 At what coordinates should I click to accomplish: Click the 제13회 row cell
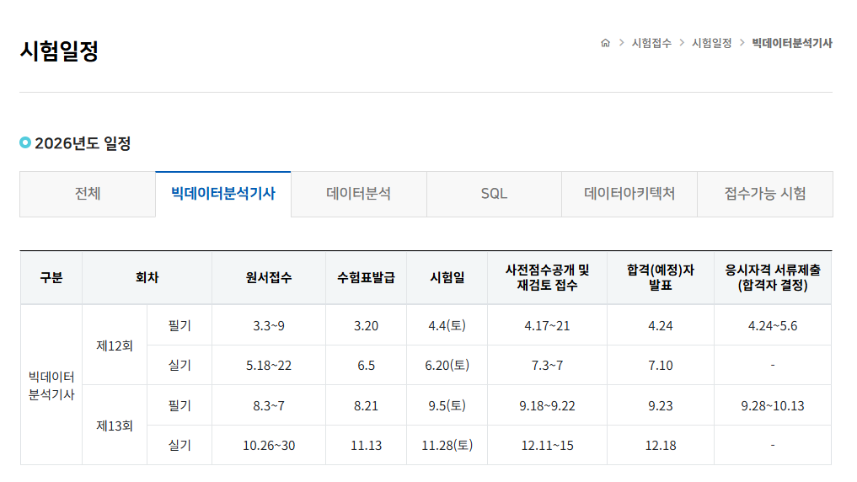(x=115, y=426)
